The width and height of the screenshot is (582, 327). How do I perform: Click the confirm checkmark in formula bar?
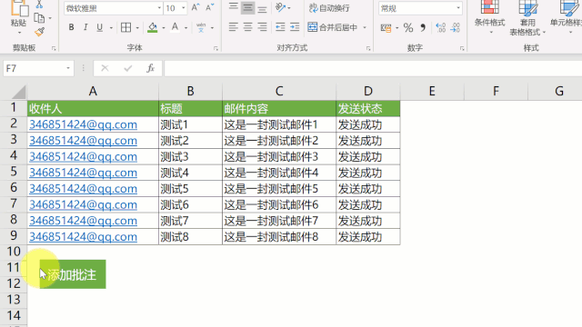tap(128, 68)
